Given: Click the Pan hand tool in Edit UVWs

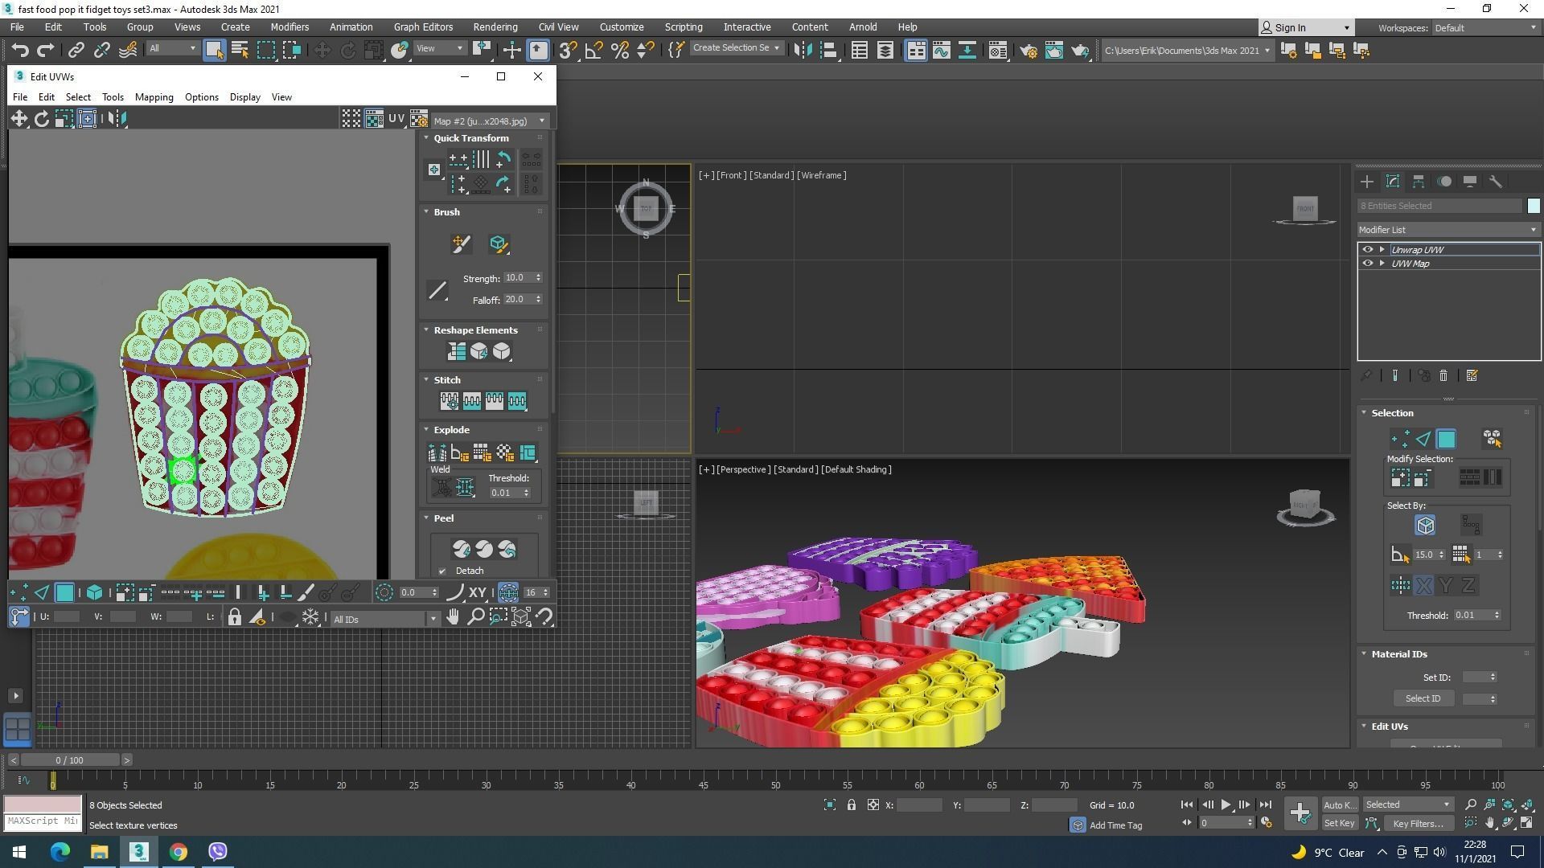Looking at the screenshot, I should 453,617.
